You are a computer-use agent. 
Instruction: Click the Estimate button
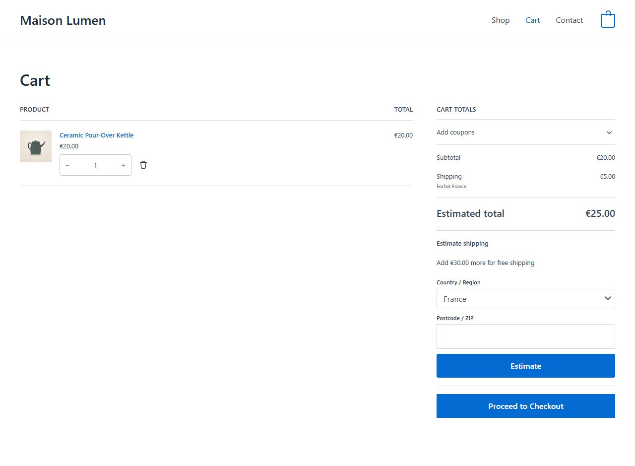click(x=526, y=366)
